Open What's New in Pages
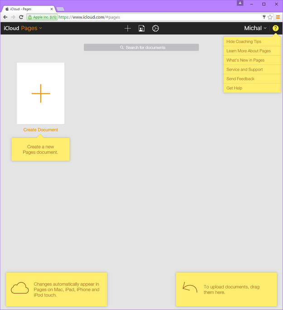 coord(252,60)
